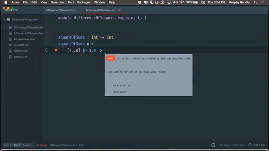Click file icon beside runtests.sh

click(10, 57)
